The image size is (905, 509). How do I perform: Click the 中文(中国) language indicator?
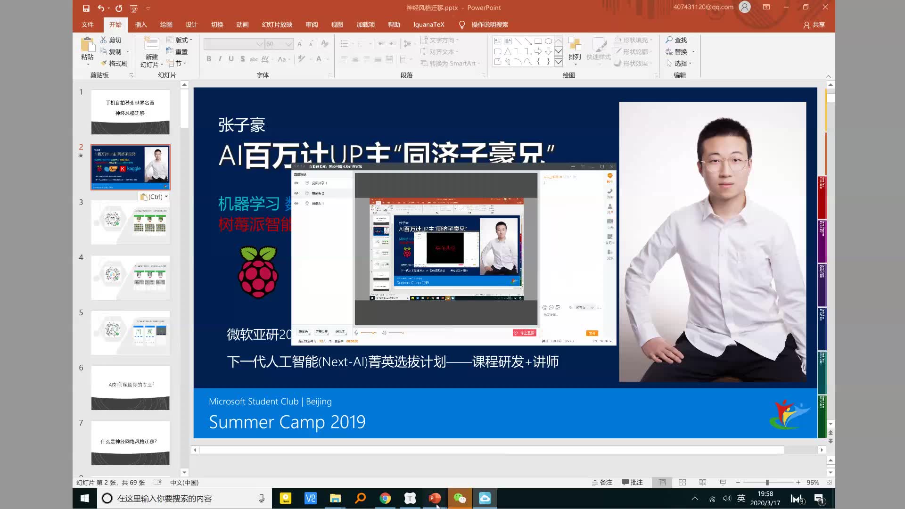click(x=184, y=483)
